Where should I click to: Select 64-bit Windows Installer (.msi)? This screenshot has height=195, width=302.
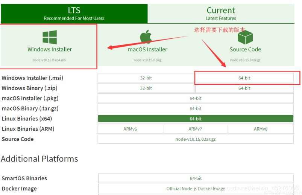pyautogui.click(x=244, y=78)
